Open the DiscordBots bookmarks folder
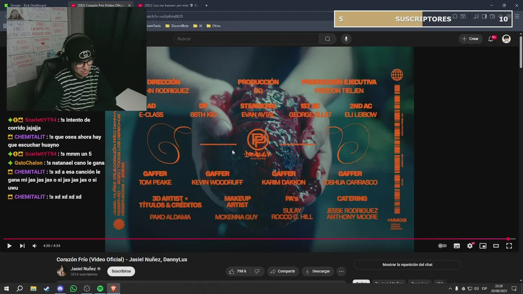523x294 pixels. click(177, 26)
